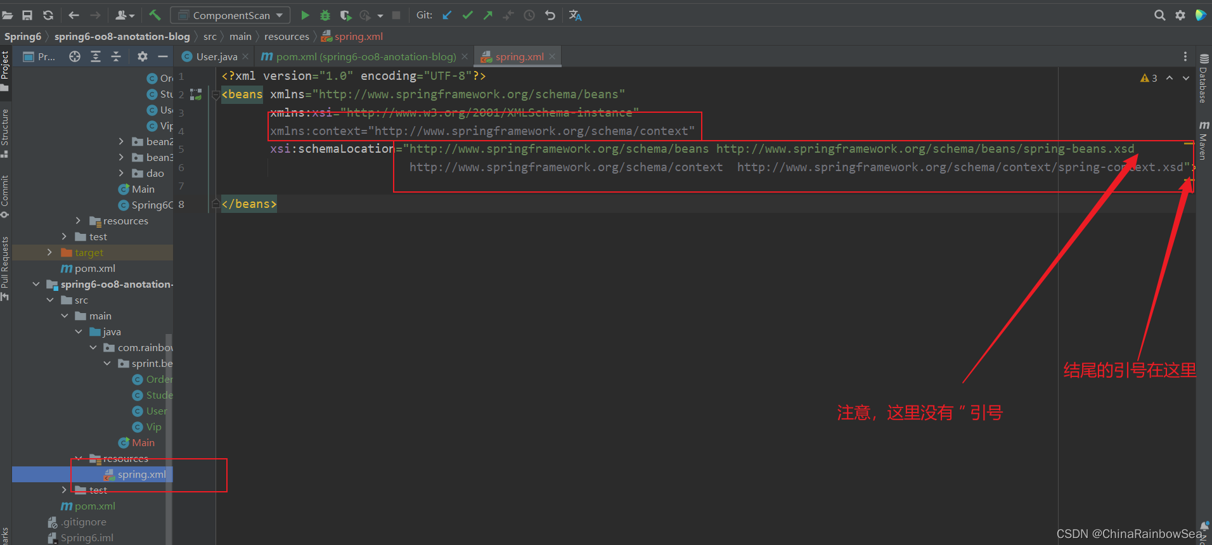Expand the bean3 package folder
The height and width of the screenshot is (545, 1212).
(121, 157)
